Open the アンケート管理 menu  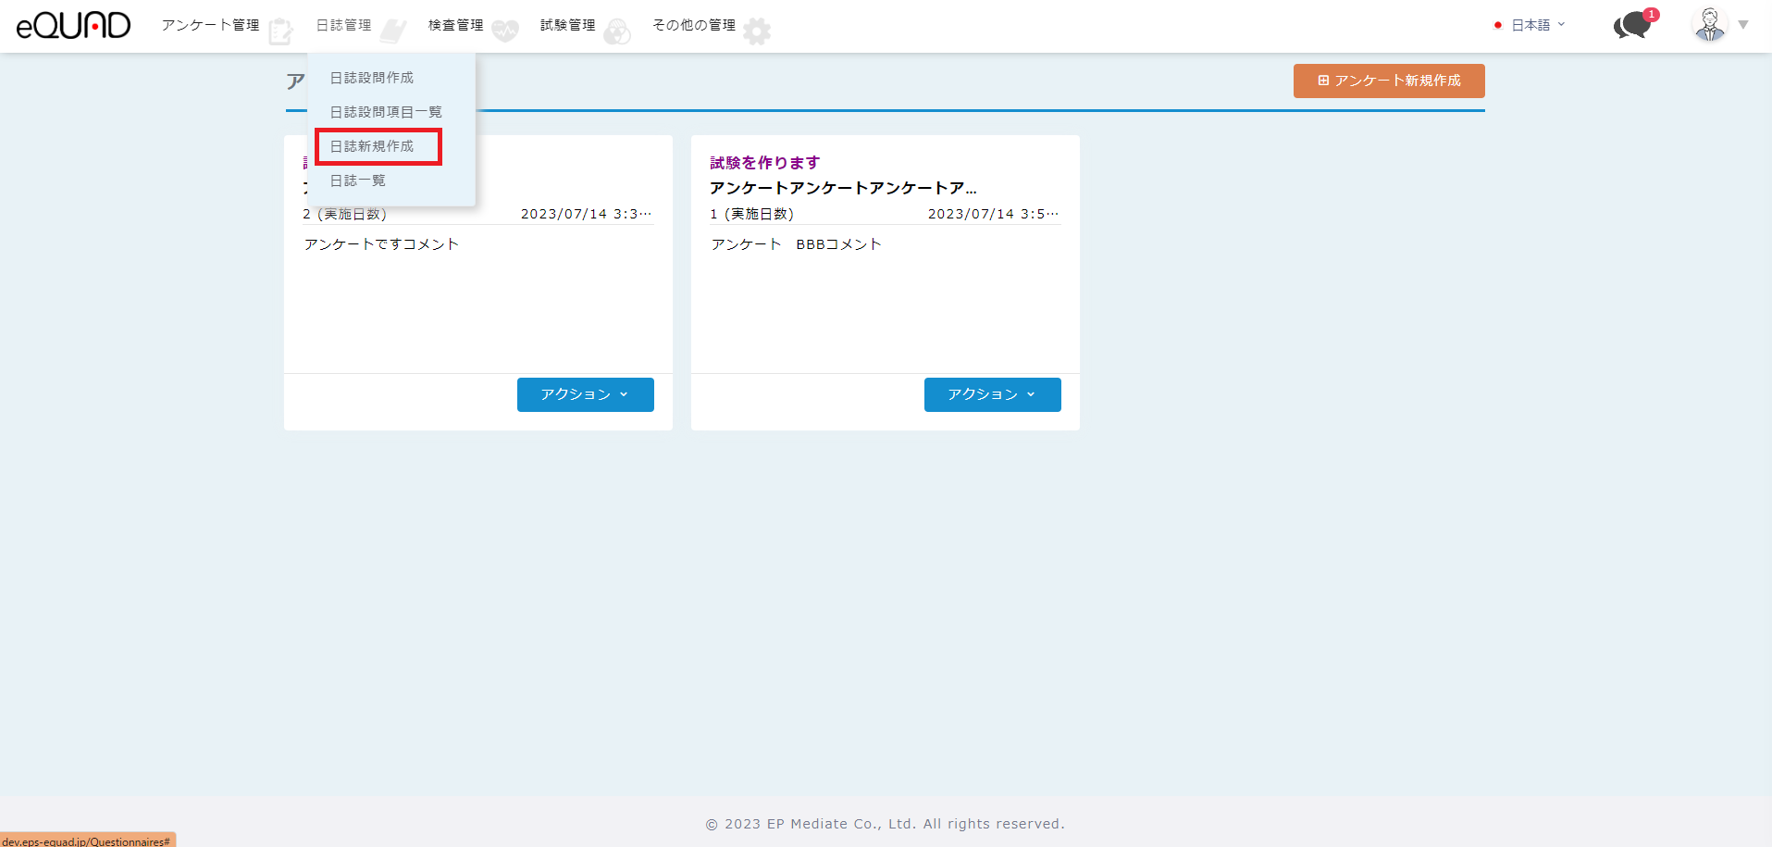point(210,25)
